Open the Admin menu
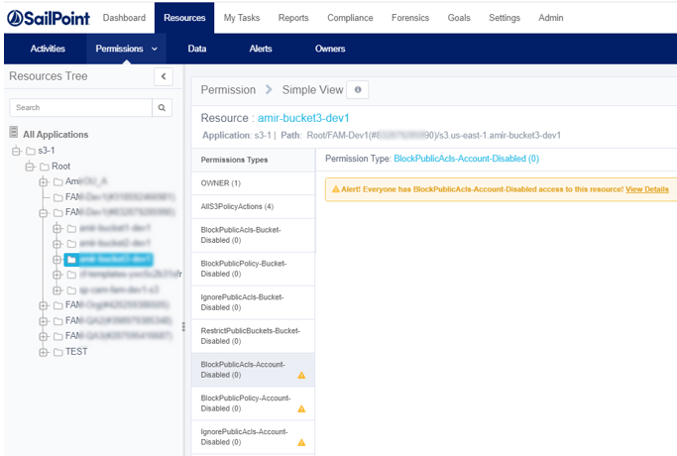The width and height of the screenshot is (677, 456). 550,18
